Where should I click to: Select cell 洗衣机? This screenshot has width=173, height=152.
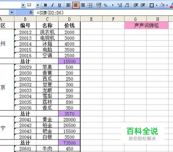[47, 32]
